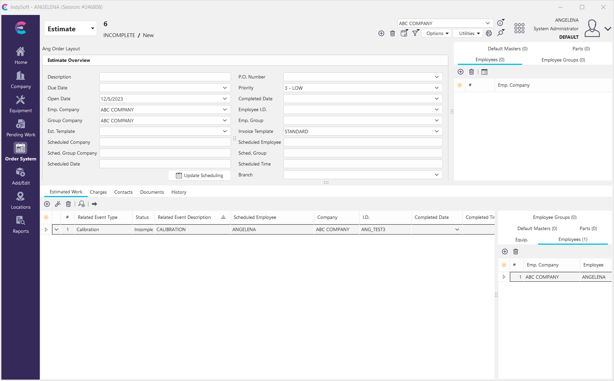Open the Estimate type dropdown

point(92,29)
